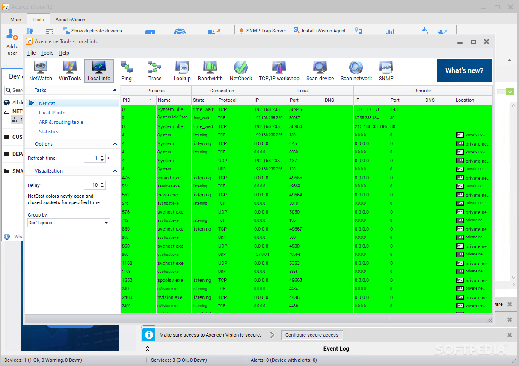This screenshot has height=366, width=519.
Task: Click Configure secure access button
Action: pyautogui.click(x=312, y=335)
